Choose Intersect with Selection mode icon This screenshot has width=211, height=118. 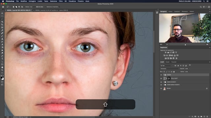coord(22,7)
